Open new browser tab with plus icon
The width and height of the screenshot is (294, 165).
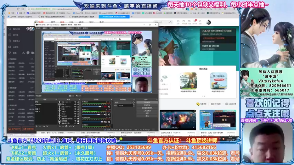(132, 16)
